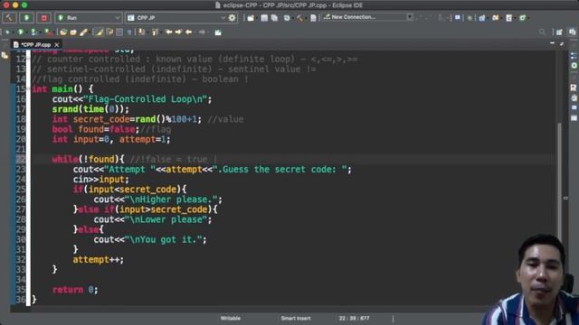579x325 pixels.
Task: Open the New Connection dropdown arrow
Action: (x=410, y=17)
